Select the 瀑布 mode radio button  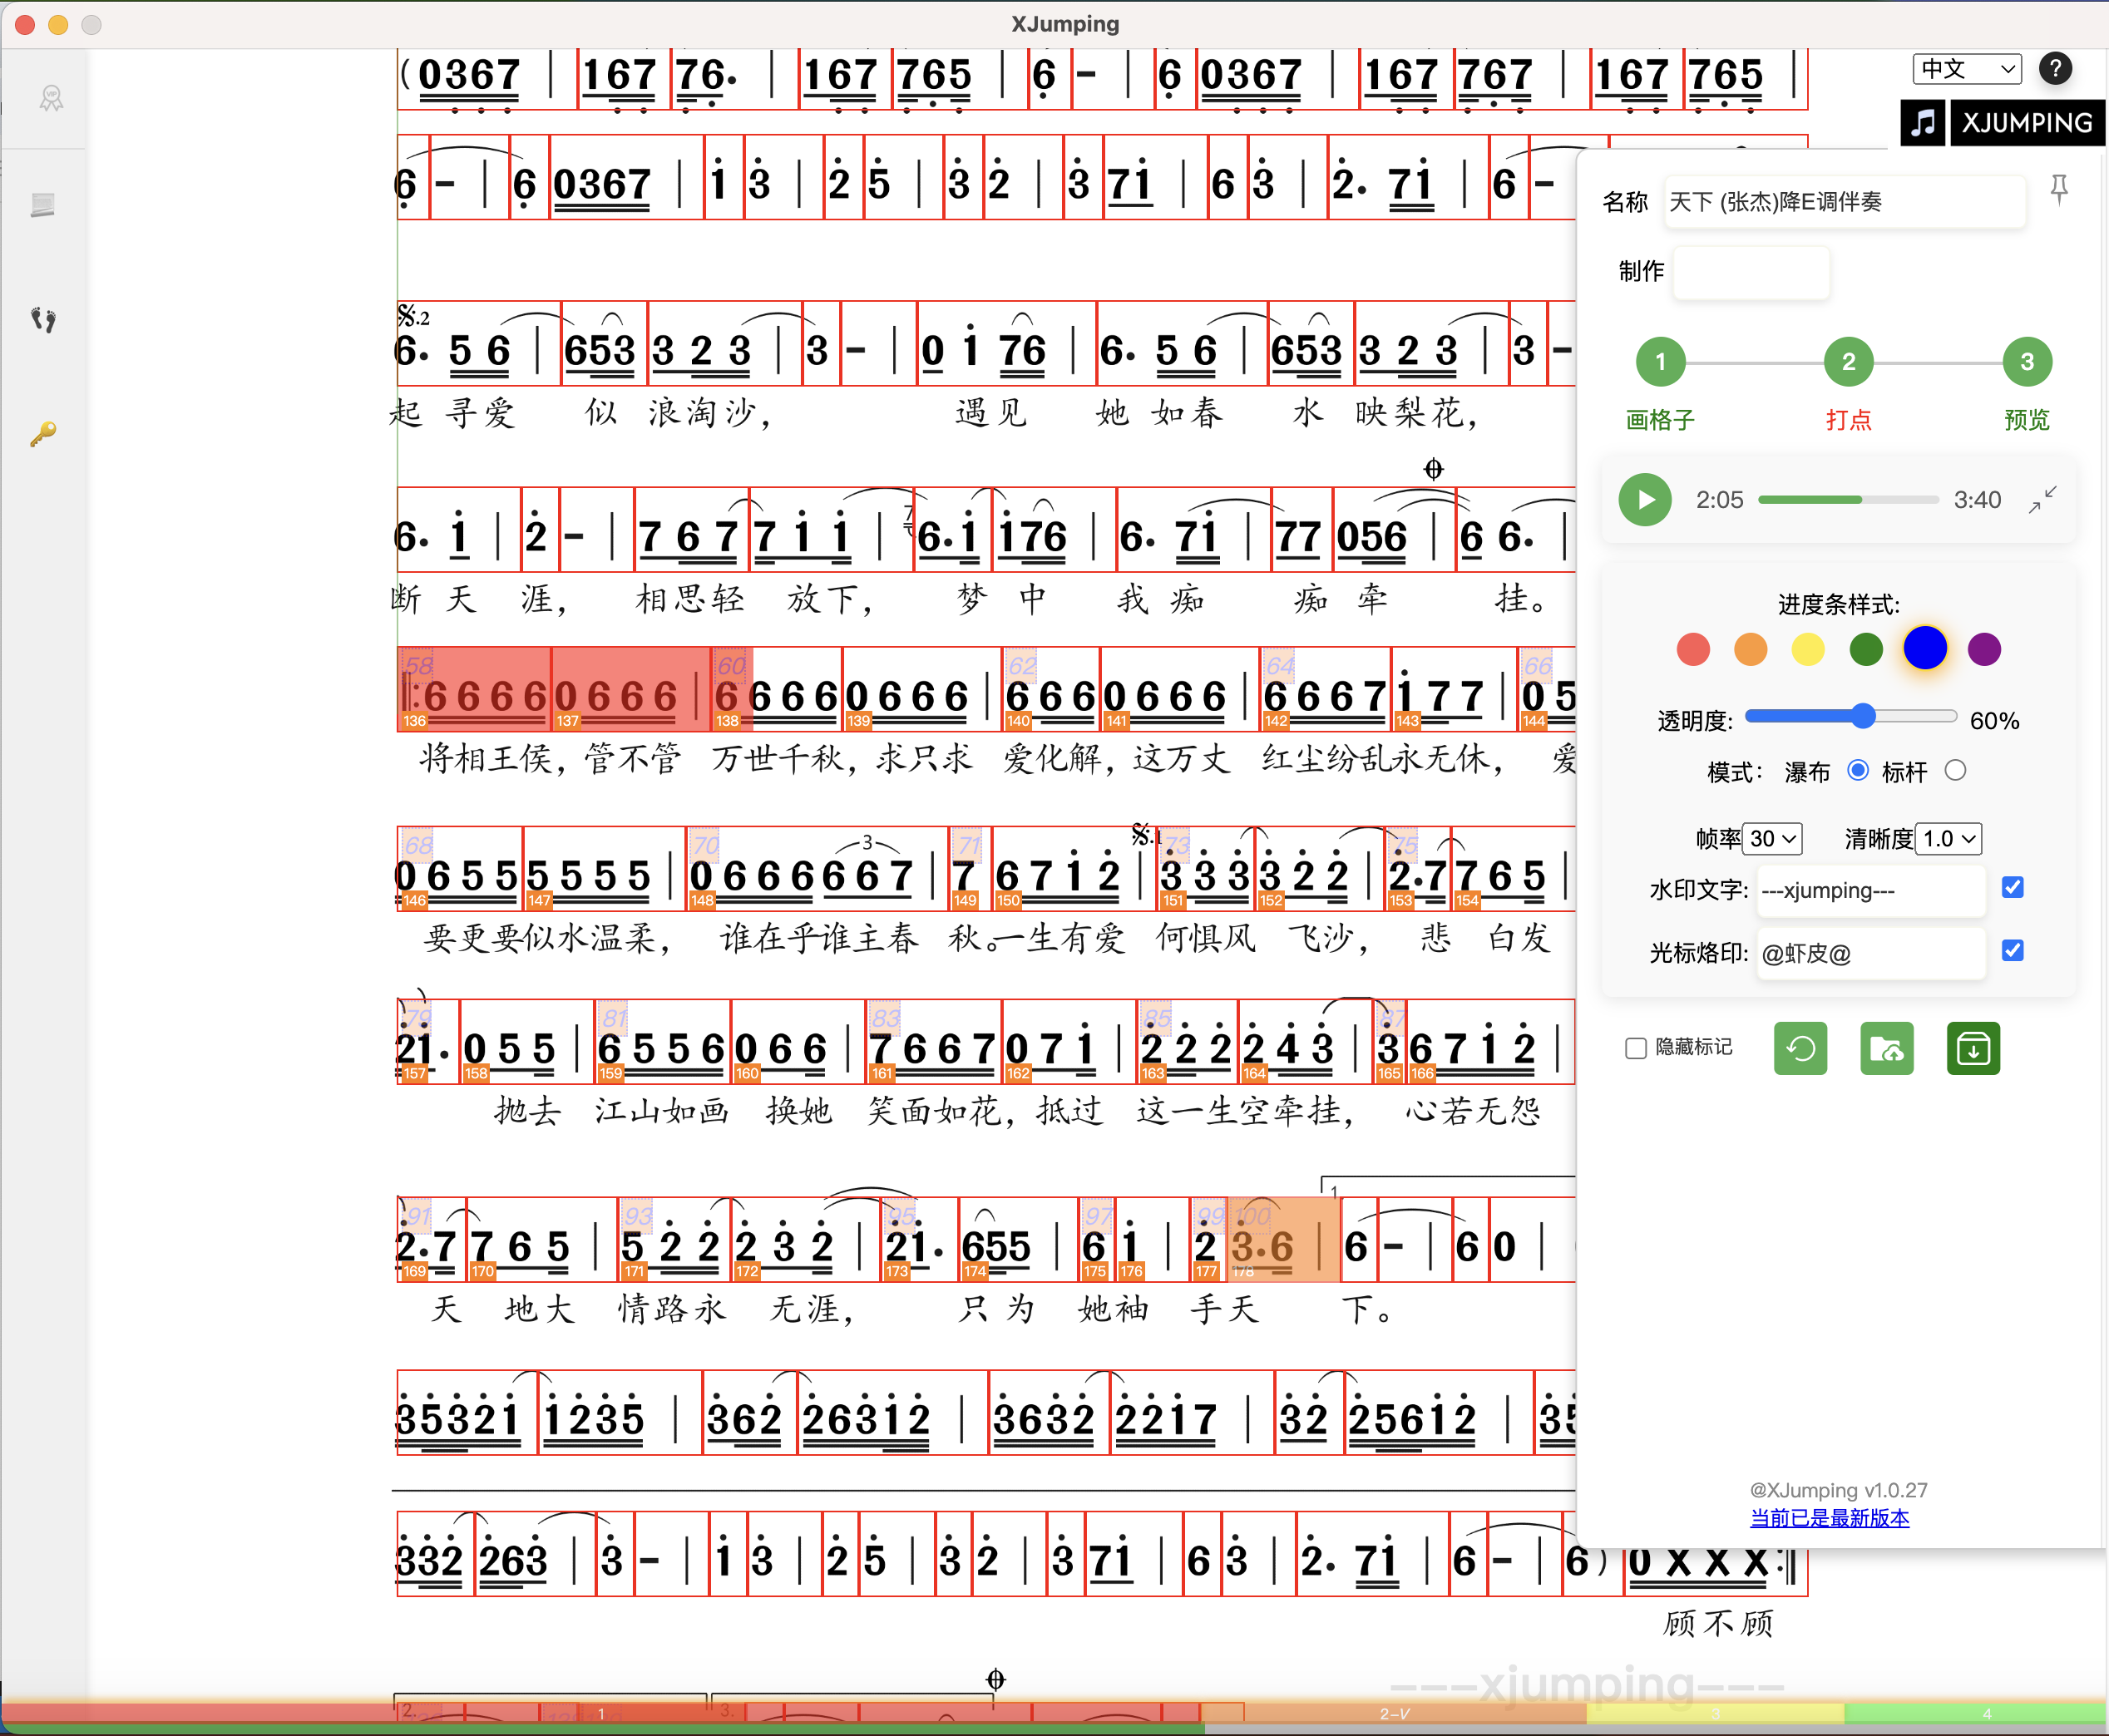click(x=1858, y=771)
